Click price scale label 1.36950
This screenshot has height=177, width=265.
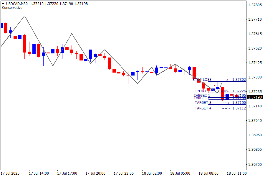(x=255, y=135)
